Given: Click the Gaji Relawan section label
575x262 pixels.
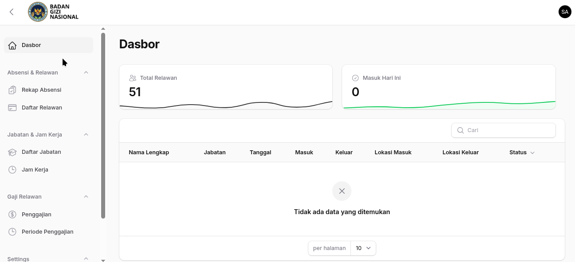Looking at the screenshot, I should (x=24, y=196).
